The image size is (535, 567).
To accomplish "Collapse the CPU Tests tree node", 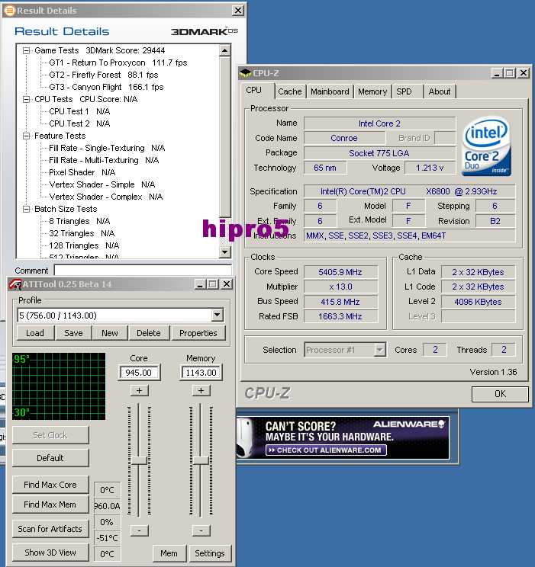I will pyautogui.click(x=26, y=99).
